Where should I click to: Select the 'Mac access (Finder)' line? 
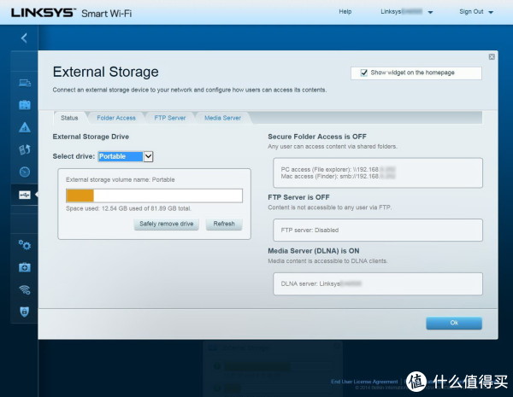338,177
